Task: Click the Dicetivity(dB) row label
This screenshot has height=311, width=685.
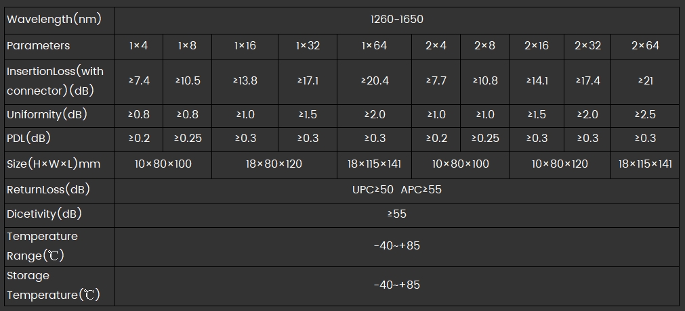Action: click(59, 215)
